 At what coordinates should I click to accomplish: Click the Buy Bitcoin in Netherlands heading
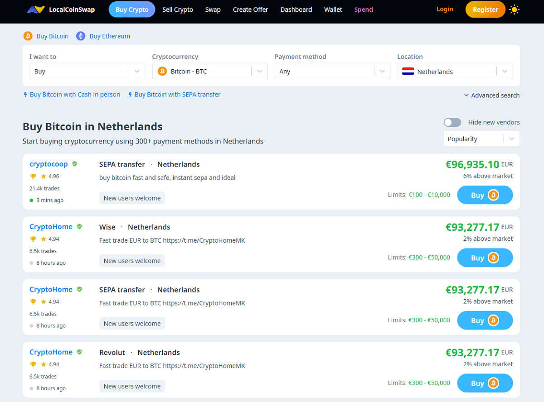pos(92,126)
